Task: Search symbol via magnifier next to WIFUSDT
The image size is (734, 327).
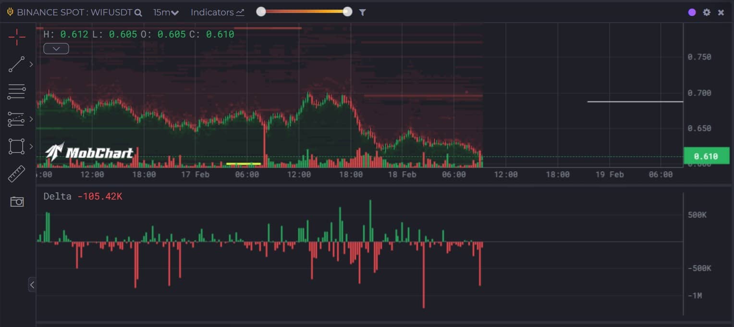Action: [x=138, y=13]
